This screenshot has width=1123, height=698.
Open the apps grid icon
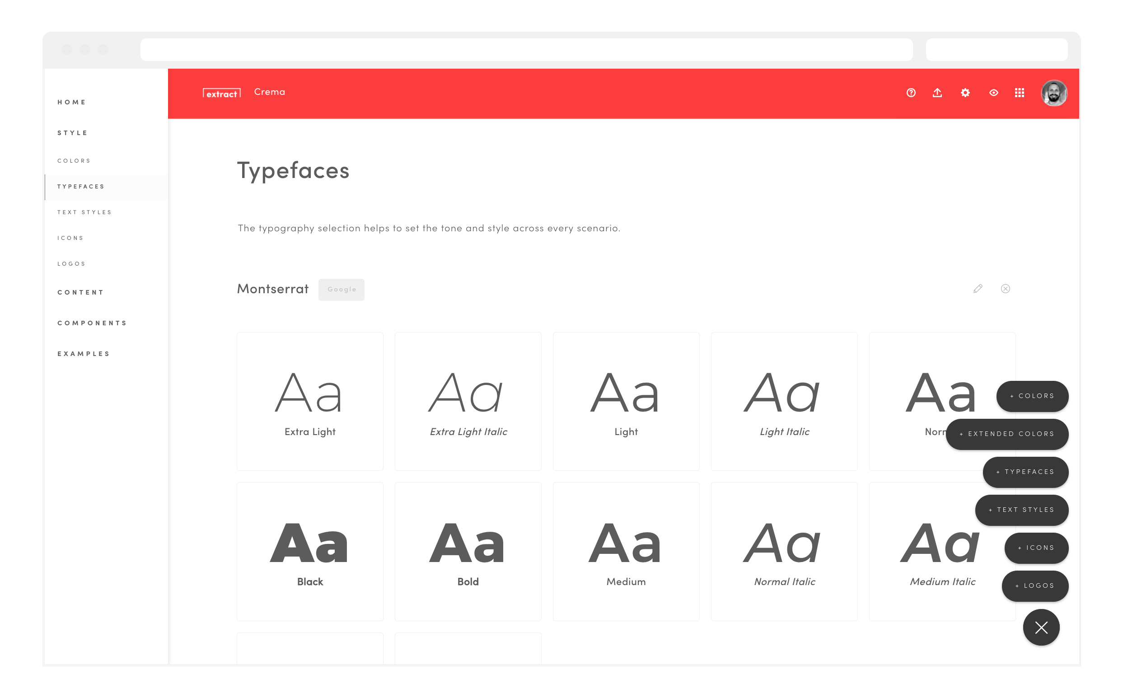tap(1019, 93)
